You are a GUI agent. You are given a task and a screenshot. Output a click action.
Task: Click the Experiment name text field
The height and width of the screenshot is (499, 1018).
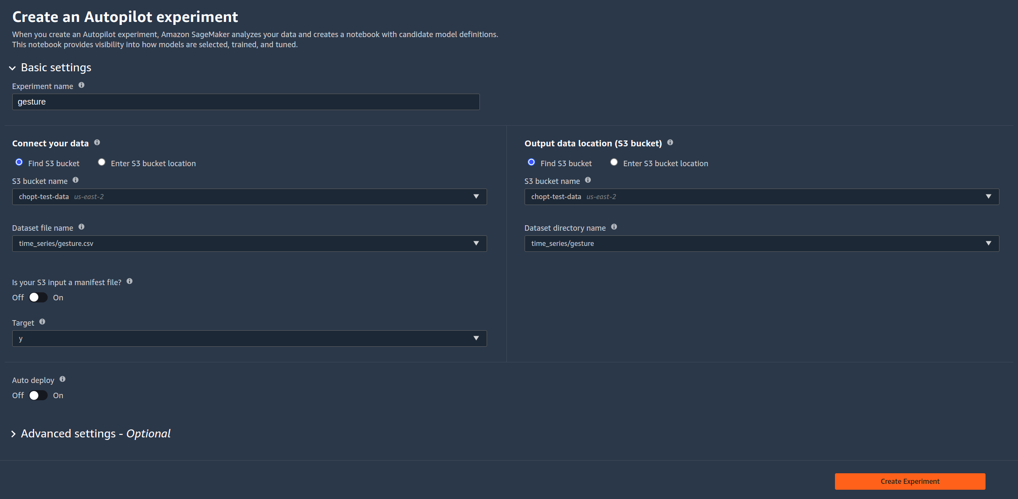point(245,102)
